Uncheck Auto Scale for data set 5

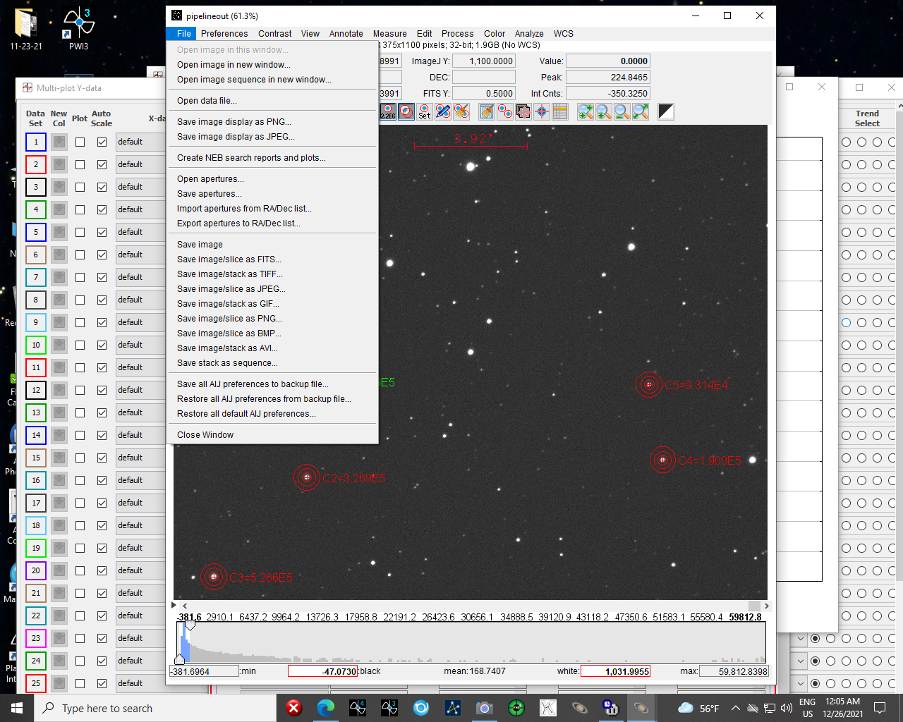(102, 232)
